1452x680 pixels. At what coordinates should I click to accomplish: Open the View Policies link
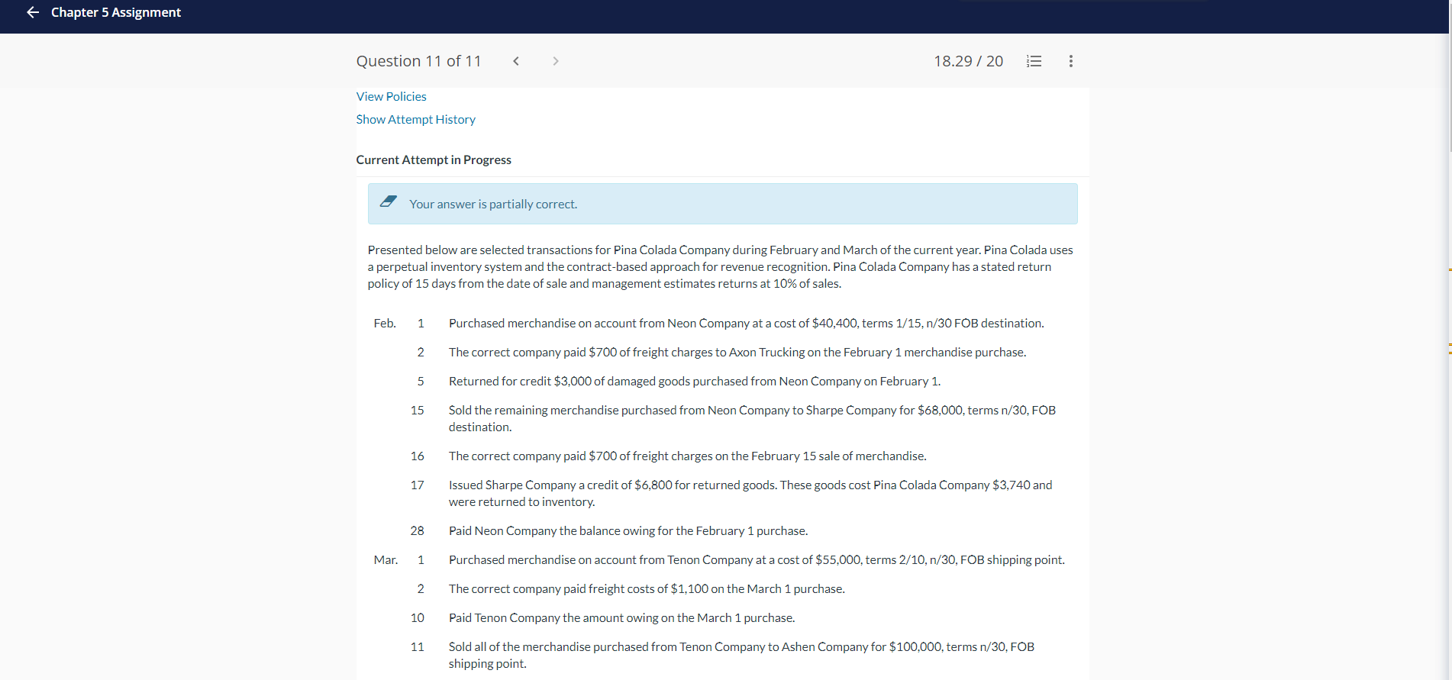point(391,96)
